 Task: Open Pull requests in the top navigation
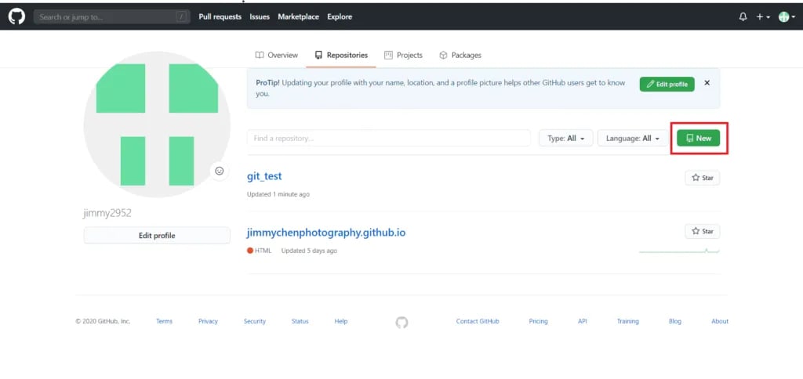pos(220,17)
